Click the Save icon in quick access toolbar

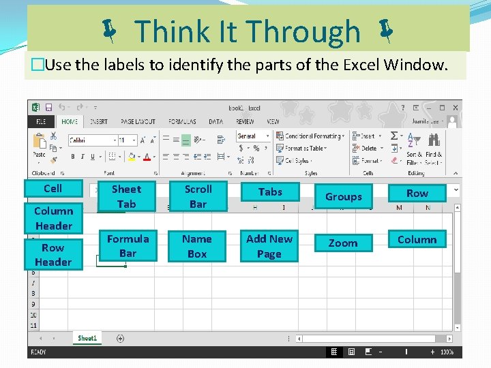point(48,108)
